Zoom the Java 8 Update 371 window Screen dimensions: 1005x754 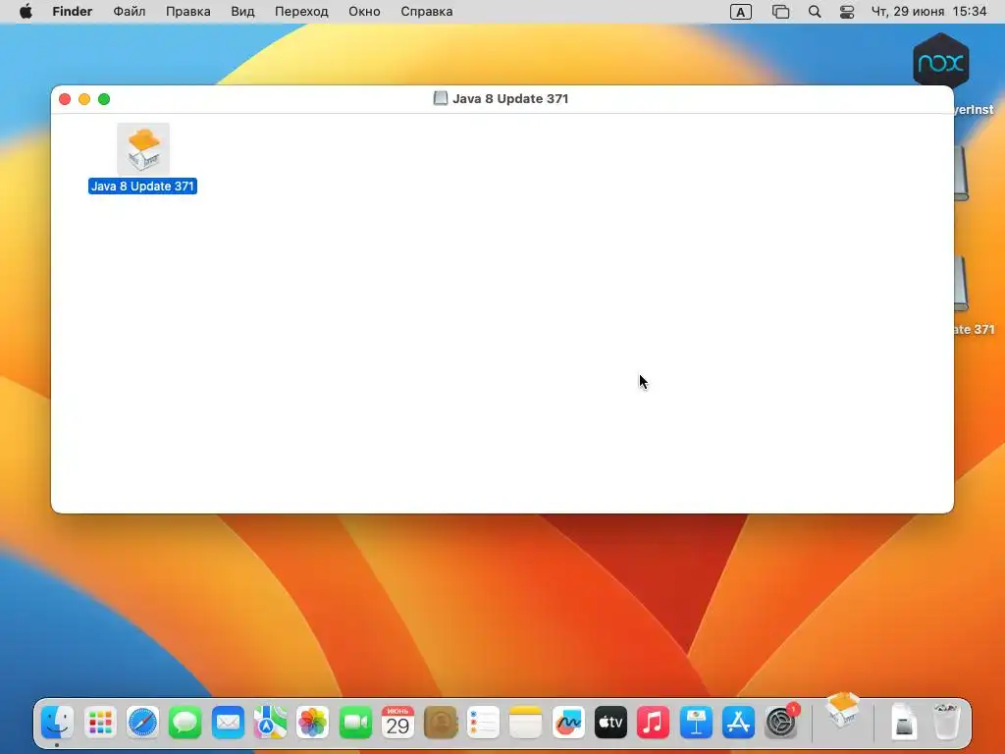click(x=104, y=99)
